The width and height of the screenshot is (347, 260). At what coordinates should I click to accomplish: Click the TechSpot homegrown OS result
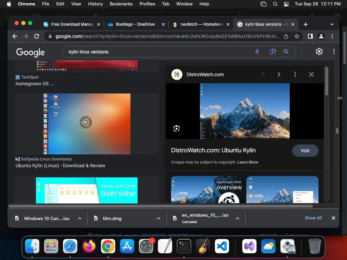coord(35,84)
